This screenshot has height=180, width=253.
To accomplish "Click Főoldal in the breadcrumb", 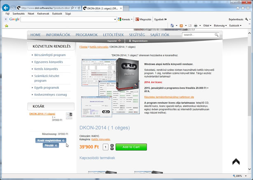I will (83, 47).
